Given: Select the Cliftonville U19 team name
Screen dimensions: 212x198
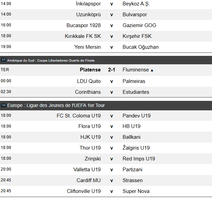Looking at the screenshot, I should click(84, 191).
